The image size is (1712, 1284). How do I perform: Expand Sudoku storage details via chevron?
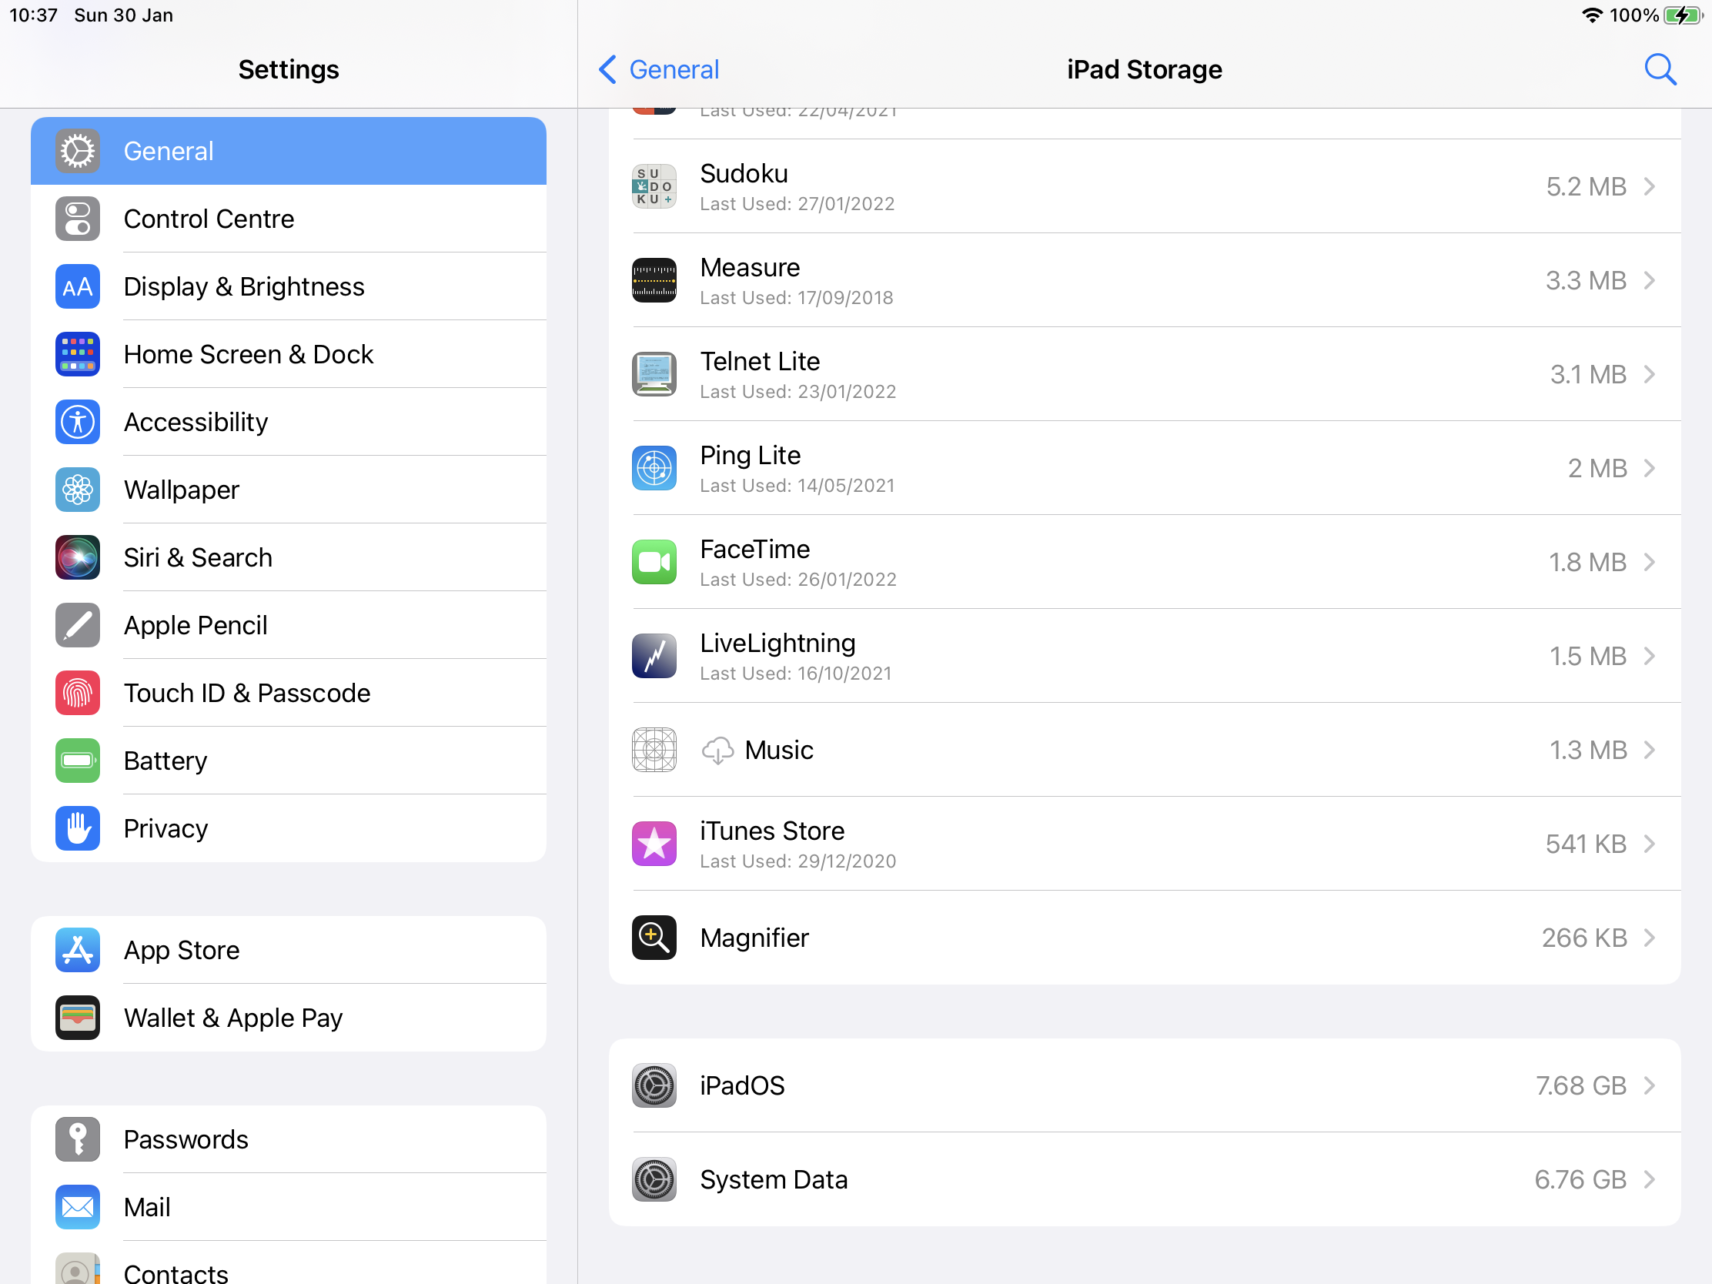click(x=1650, y=186)
